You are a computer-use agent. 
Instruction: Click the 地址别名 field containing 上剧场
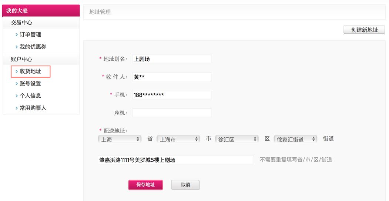[x=172, y=59]
